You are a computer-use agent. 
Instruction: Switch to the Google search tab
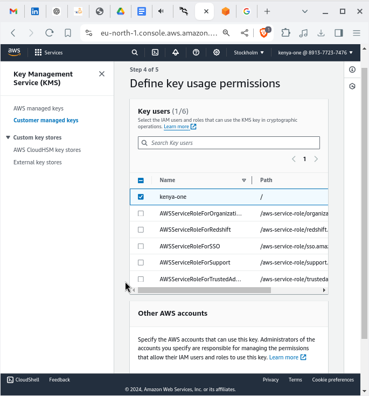(x=247, y=11)
